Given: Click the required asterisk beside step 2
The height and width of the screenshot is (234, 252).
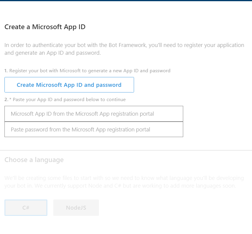Looking at the screenshot, I should point(10,99).
